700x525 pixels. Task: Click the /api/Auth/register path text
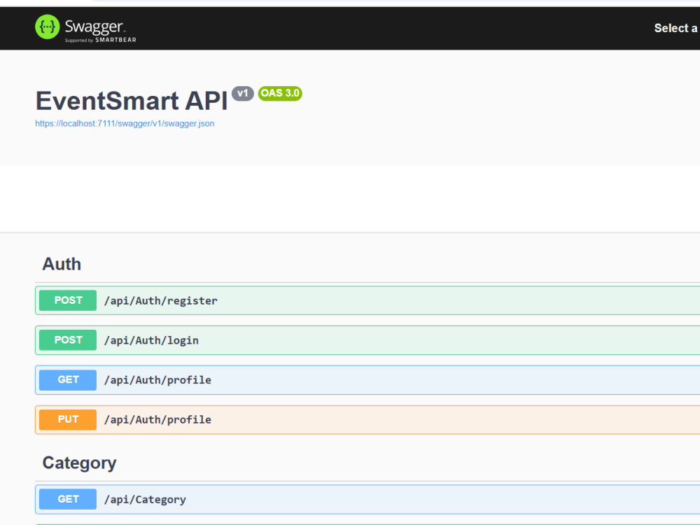tap(161, 301)
